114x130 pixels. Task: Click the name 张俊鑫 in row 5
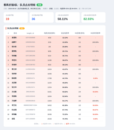tap(14, 56)
